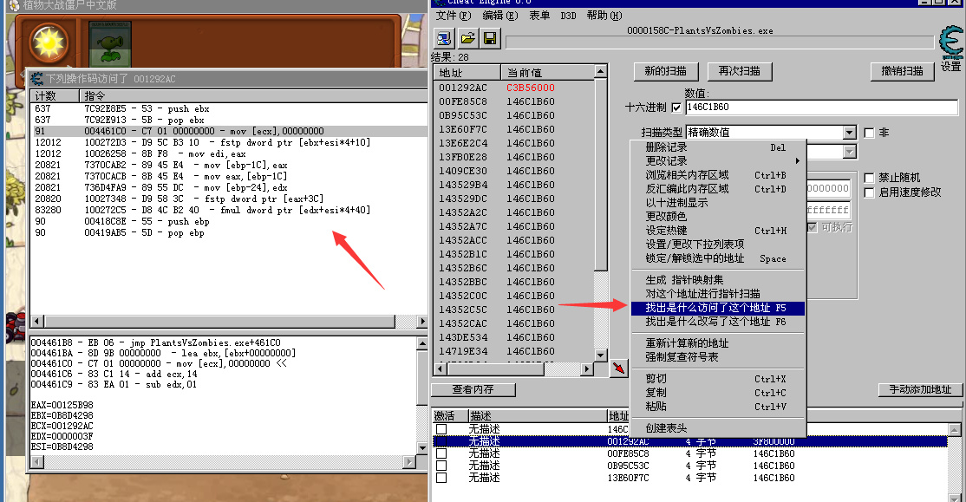Click the 再次扫描 button
This screenshot has width=966, height=502.
(x=740, y=71)
